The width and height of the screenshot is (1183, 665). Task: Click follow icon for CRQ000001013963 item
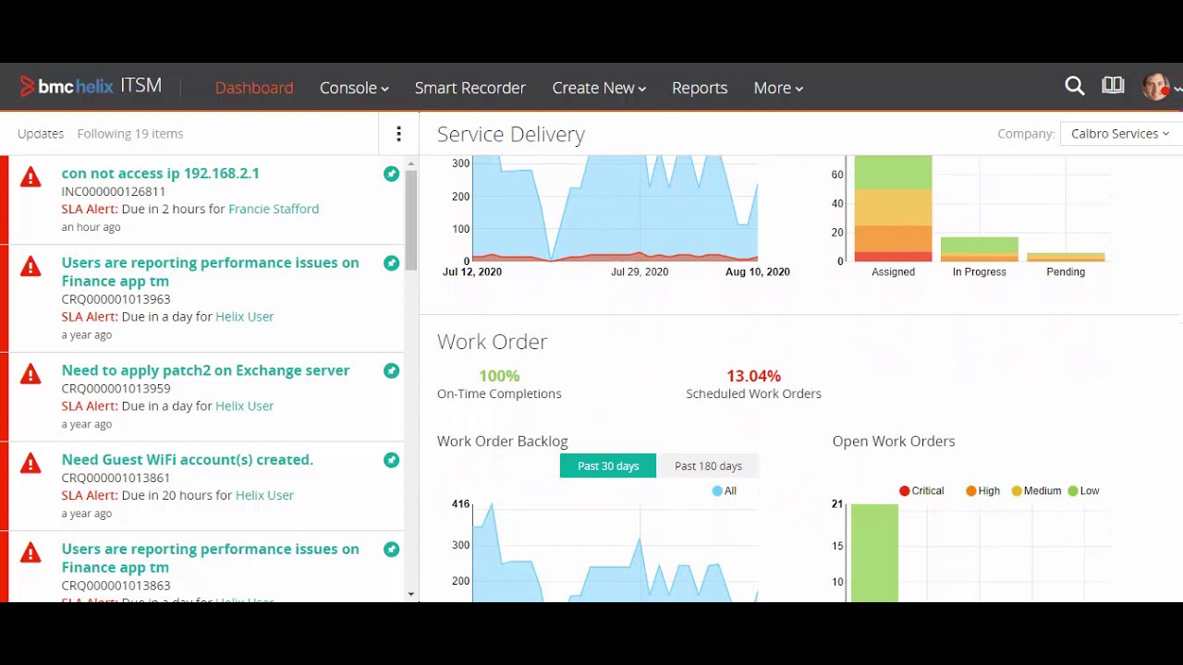pyautogui.click(x=392, y=263)
